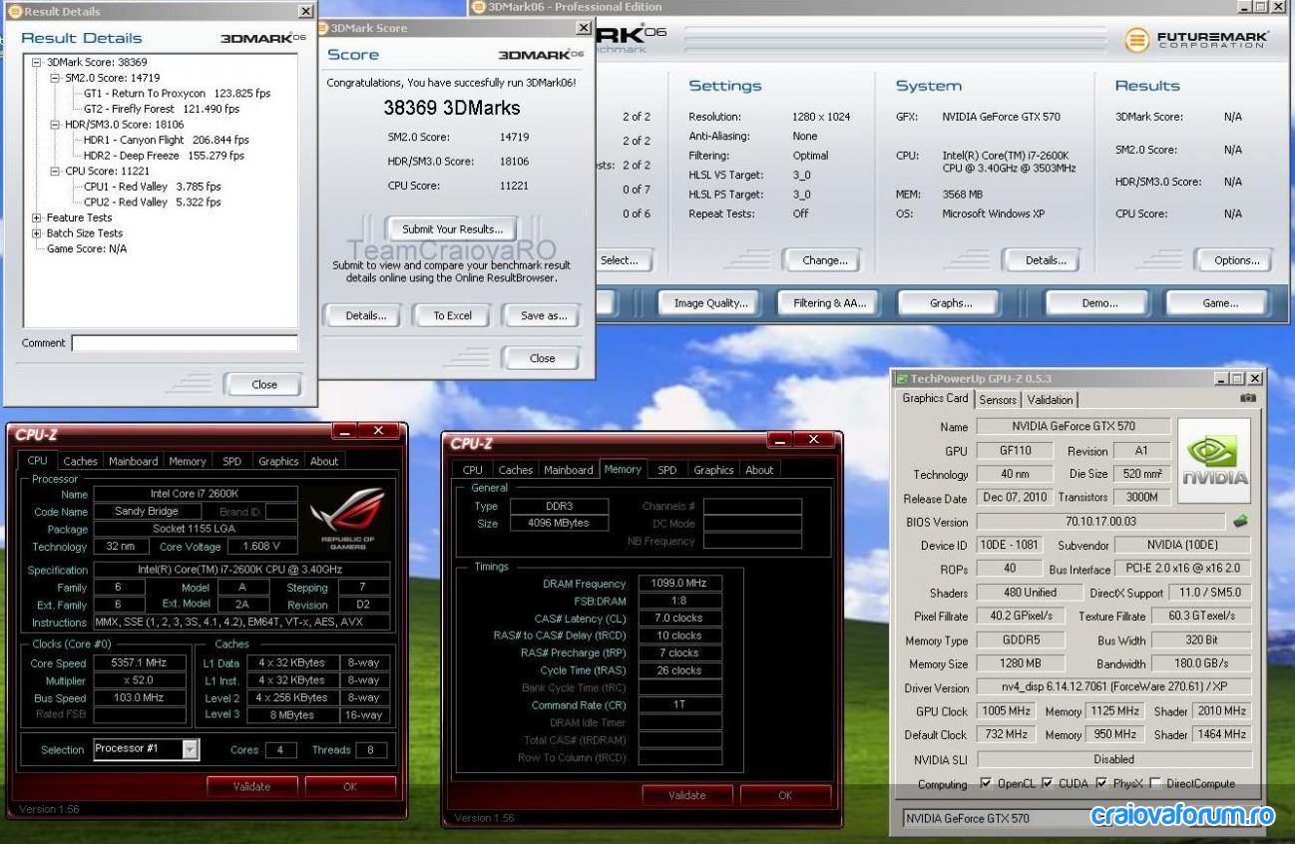Open Graphs button in 3DMark06

pos(951,303)
